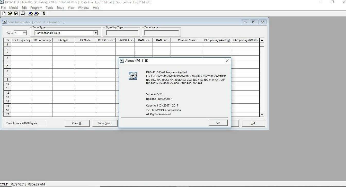Click the Release JUN/2/2017 text
This screenshot has width=346, height=187.
(159, 99)
